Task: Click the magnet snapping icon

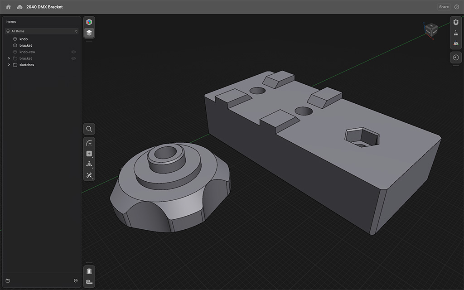Action: click(456, 22)
